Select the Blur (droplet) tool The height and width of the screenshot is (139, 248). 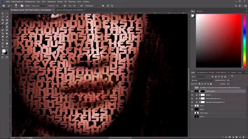click(7, 33)
